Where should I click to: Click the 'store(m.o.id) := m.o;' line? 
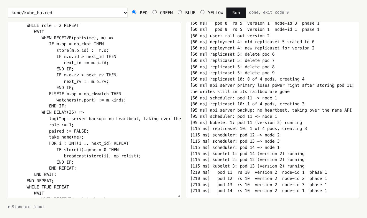(x=82, y=50)
